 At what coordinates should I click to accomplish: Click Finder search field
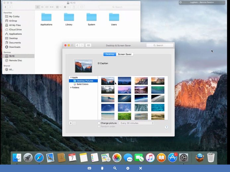119,7
